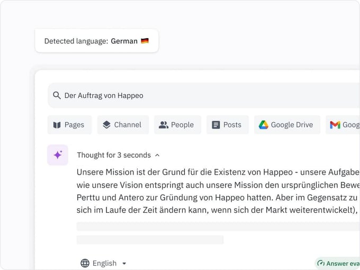Click the Google Drive logo
Viewport: 360px width, 270px height.
click(x=263, y=125)
